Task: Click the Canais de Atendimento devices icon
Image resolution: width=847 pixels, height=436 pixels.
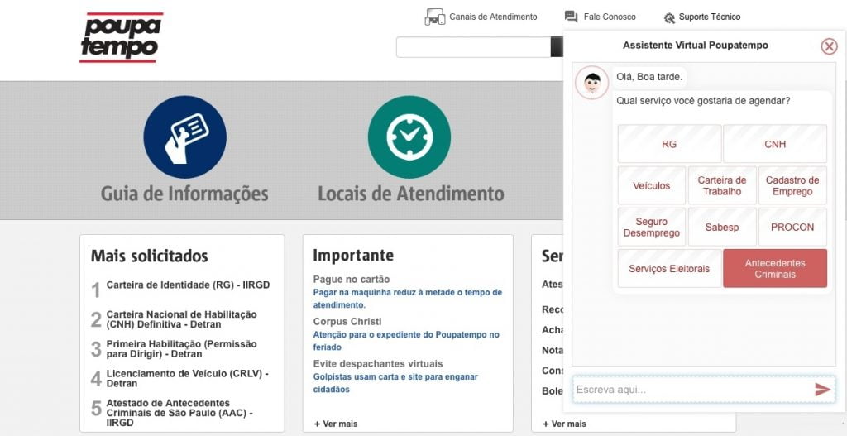Action: click(434, 17)
